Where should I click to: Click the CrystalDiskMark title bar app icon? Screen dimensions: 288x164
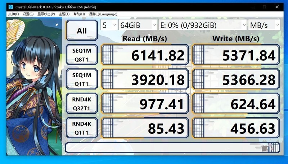coord(11,7)
